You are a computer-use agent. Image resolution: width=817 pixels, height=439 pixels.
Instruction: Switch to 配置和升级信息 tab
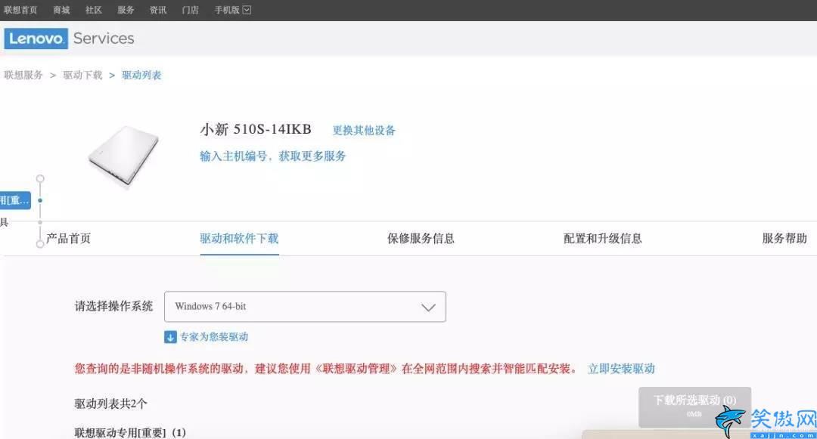(602, 239)
